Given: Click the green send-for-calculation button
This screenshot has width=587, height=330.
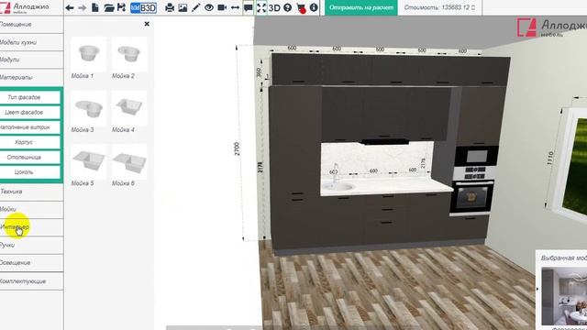Looking at the screenshot, I should (x=361, y=7).
